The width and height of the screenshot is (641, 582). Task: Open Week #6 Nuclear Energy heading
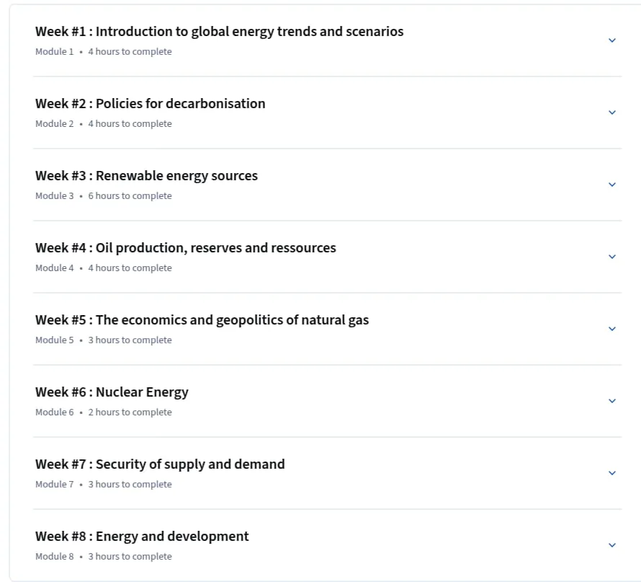tap(112, 392)
